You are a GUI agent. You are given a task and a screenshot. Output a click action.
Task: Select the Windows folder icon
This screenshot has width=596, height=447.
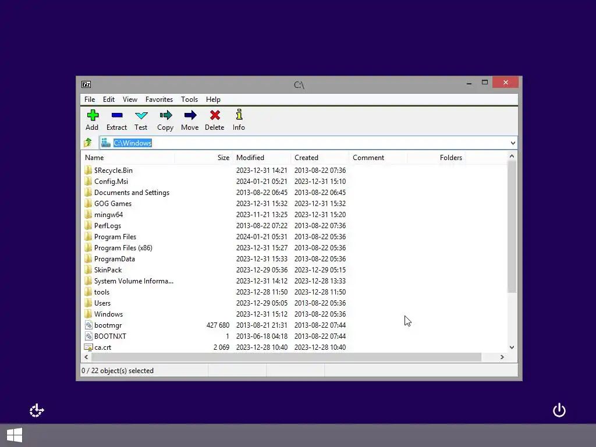click(88, 314)
